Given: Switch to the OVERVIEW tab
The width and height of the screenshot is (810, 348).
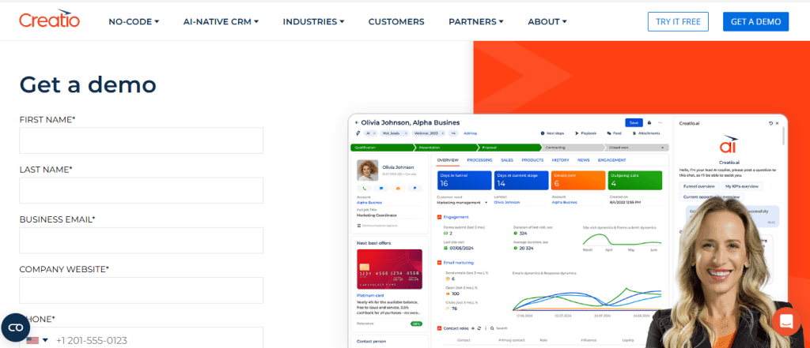Looking at the screenshot, I should (448, 160).
